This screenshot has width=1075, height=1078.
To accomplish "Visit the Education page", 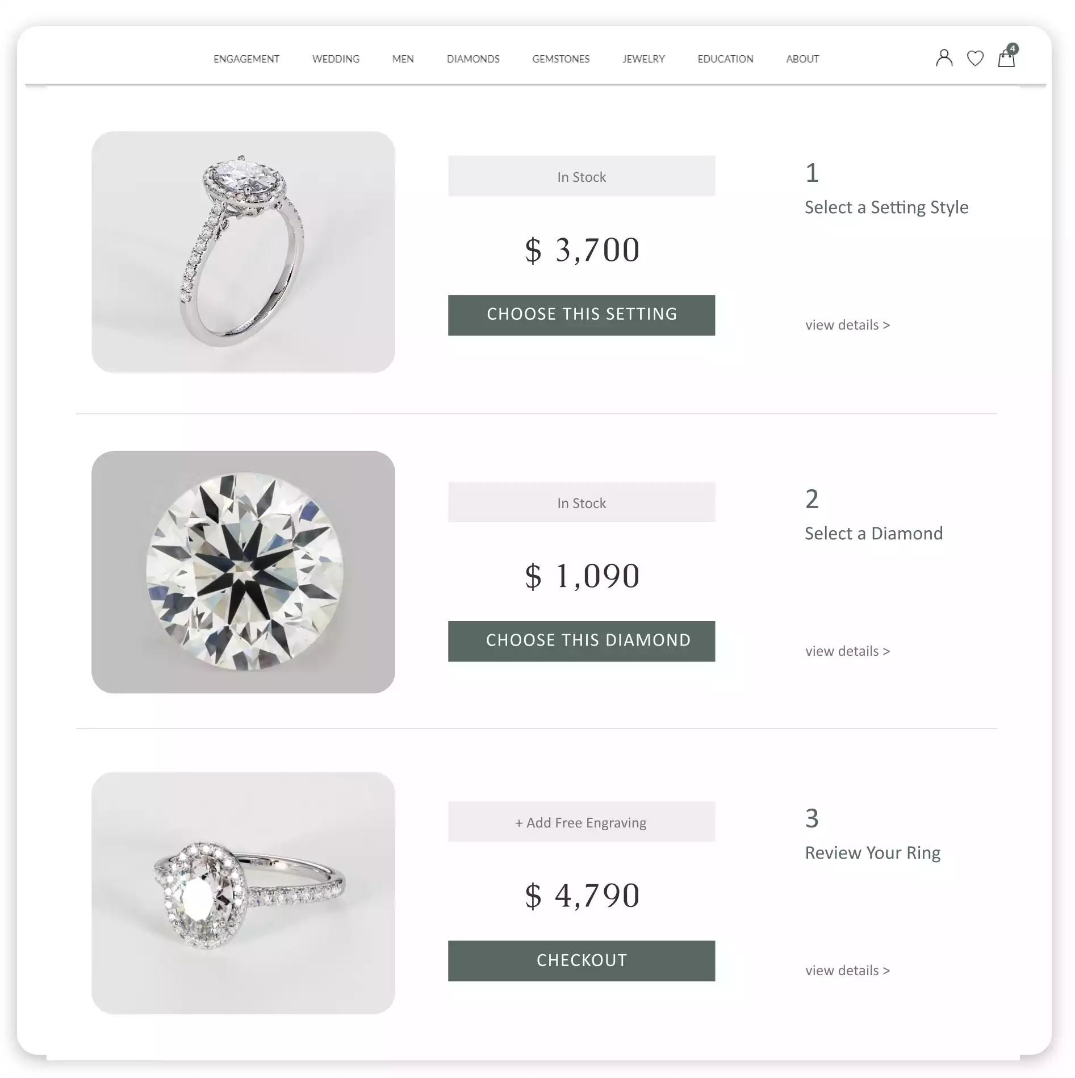I will click(725, 59).
